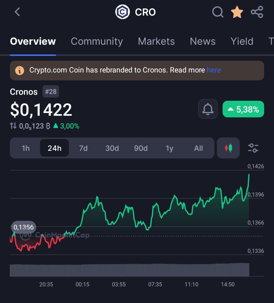This screenshot has width=274, height=303.
Task: Select the 1h chart range
Action: (26, 148)
